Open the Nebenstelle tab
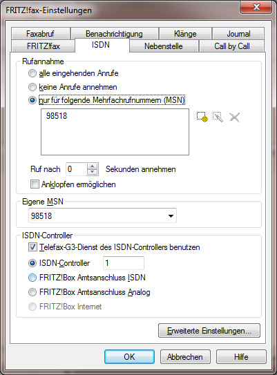Image resolution: width=277 pixels, height=375 pixels. [164, 46]
